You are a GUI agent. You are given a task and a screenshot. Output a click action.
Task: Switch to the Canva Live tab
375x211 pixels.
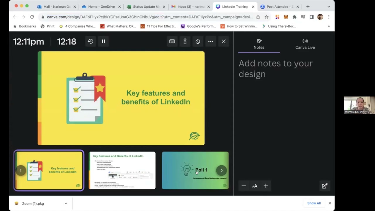click(305, 44)
